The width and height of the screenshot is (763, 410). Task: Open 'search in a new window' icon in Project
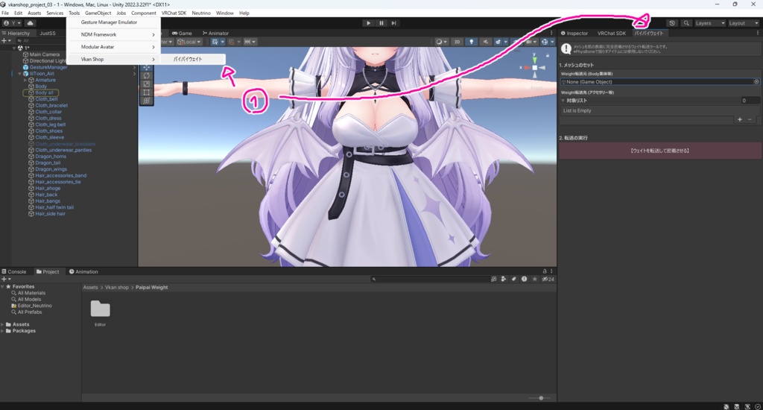click(x=493, y=279)
